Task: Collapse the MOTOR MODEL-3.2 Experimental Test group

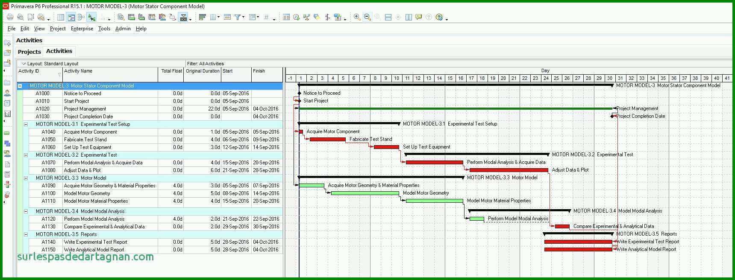Action: (x=26, y=155)
